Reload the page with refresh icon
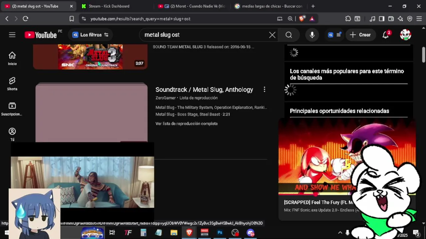426x239 pixels. point(25,19)
